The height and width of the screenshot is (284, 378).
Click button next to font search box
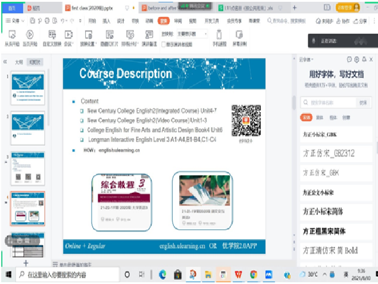click(363, 102)
